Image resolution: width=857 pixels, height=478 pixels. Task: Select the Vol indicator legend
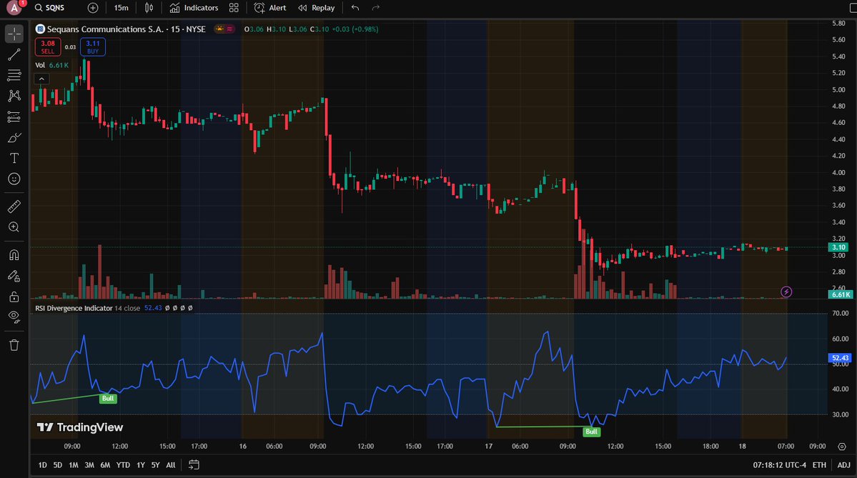52,65
